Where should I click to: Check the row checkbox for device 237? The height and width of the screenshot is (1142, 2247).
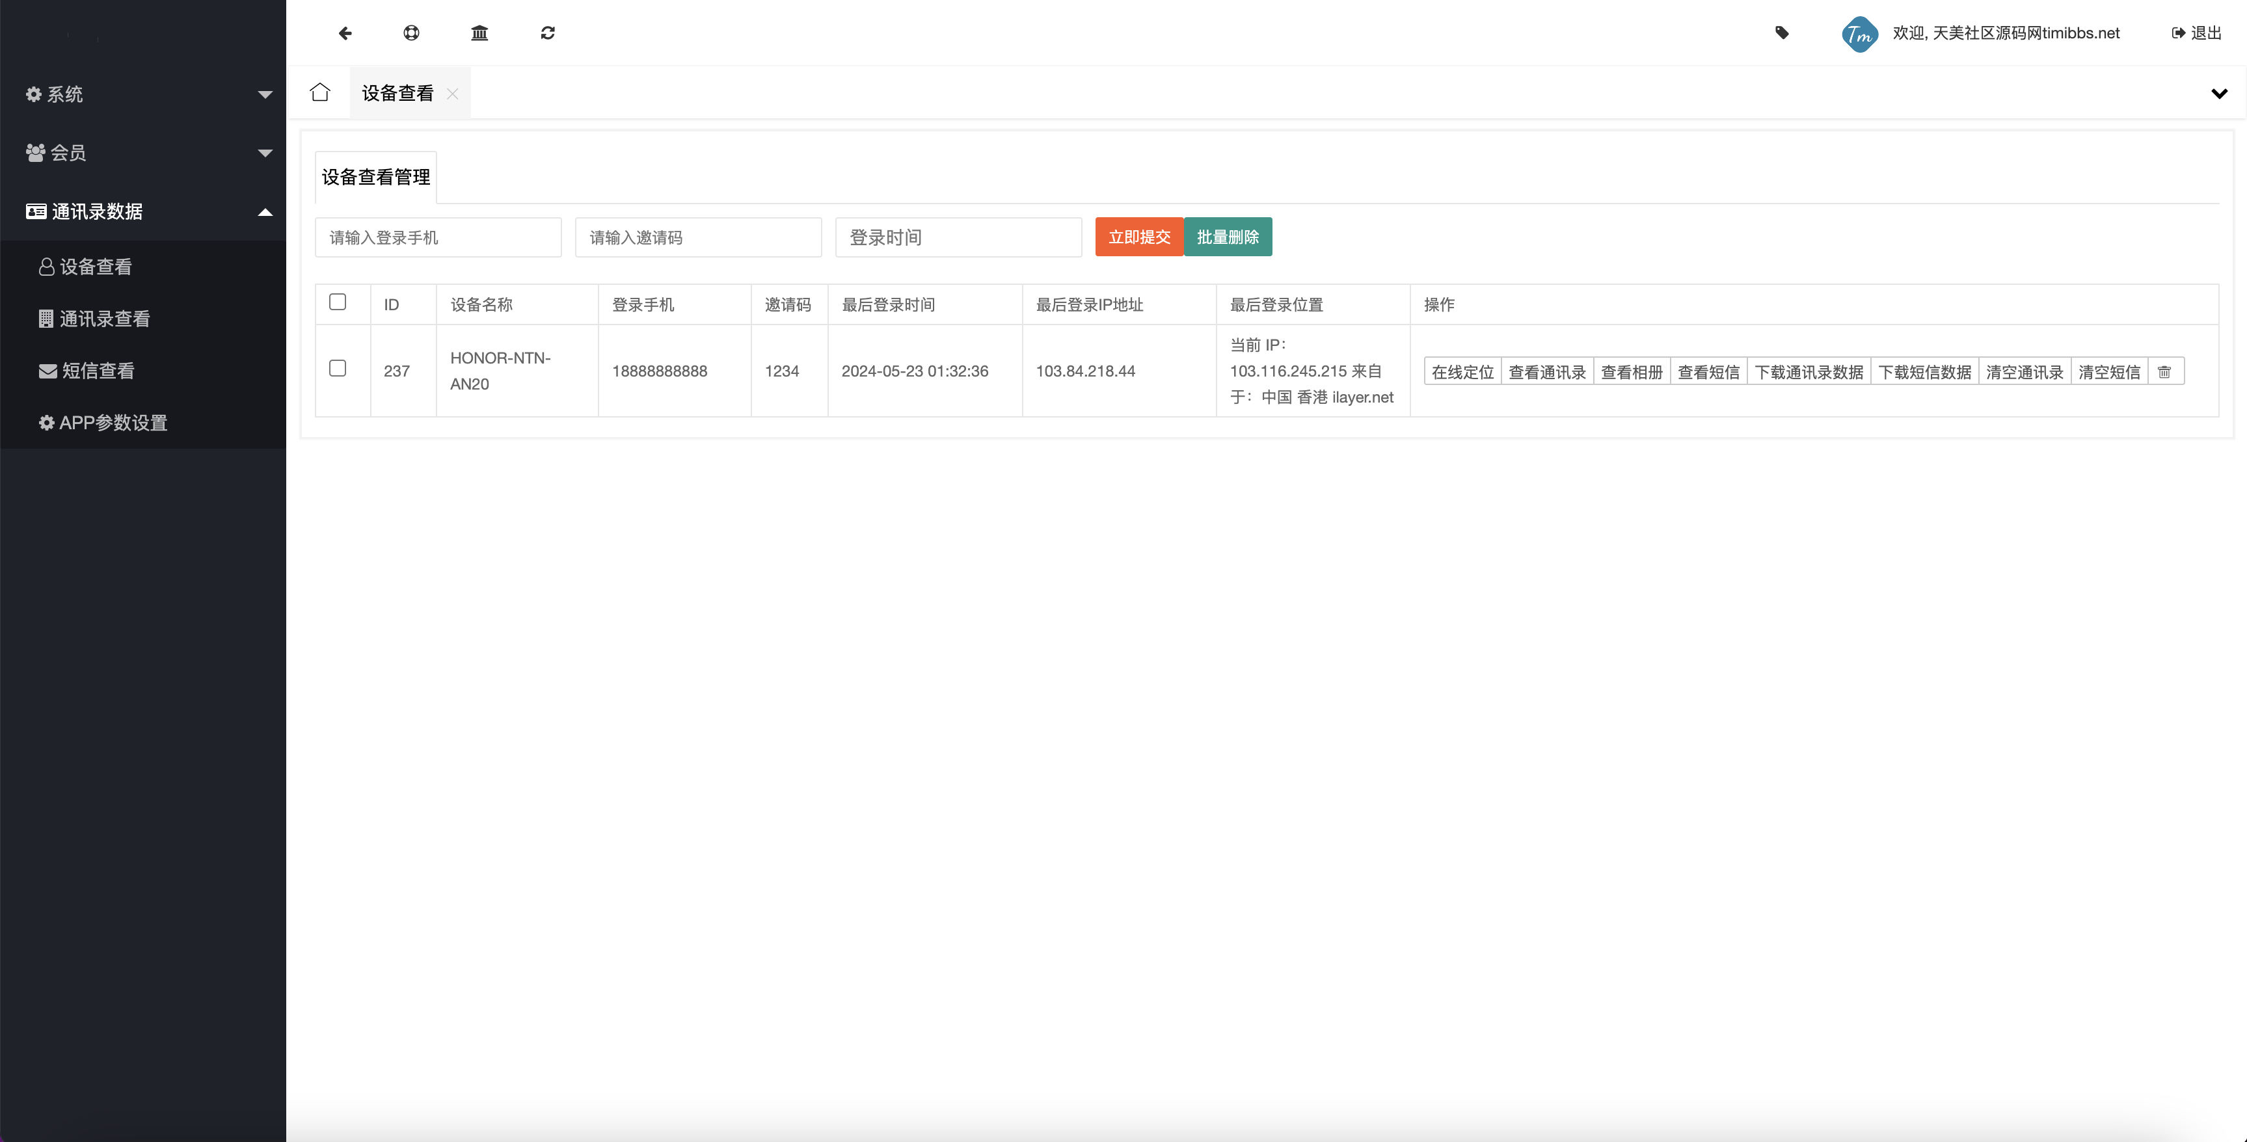click(x=338, y=369)
